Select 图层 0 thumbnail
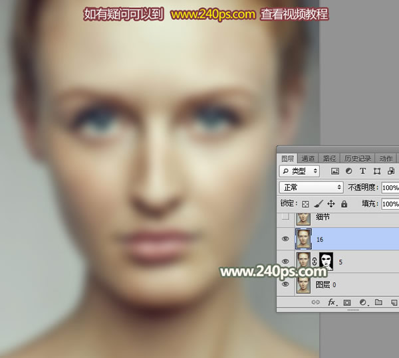 pyautogui.click(x=303, y=284)
